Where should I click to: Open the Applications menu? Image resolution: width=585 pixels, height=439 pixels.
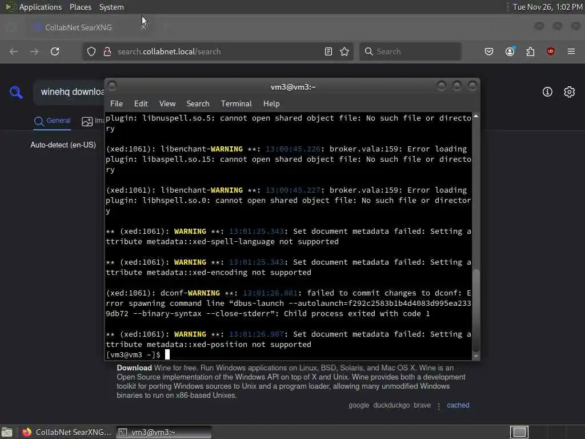41,7
